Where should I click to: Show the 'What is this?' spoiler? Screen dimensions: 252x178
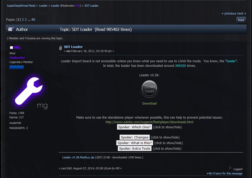coord(135,143)
